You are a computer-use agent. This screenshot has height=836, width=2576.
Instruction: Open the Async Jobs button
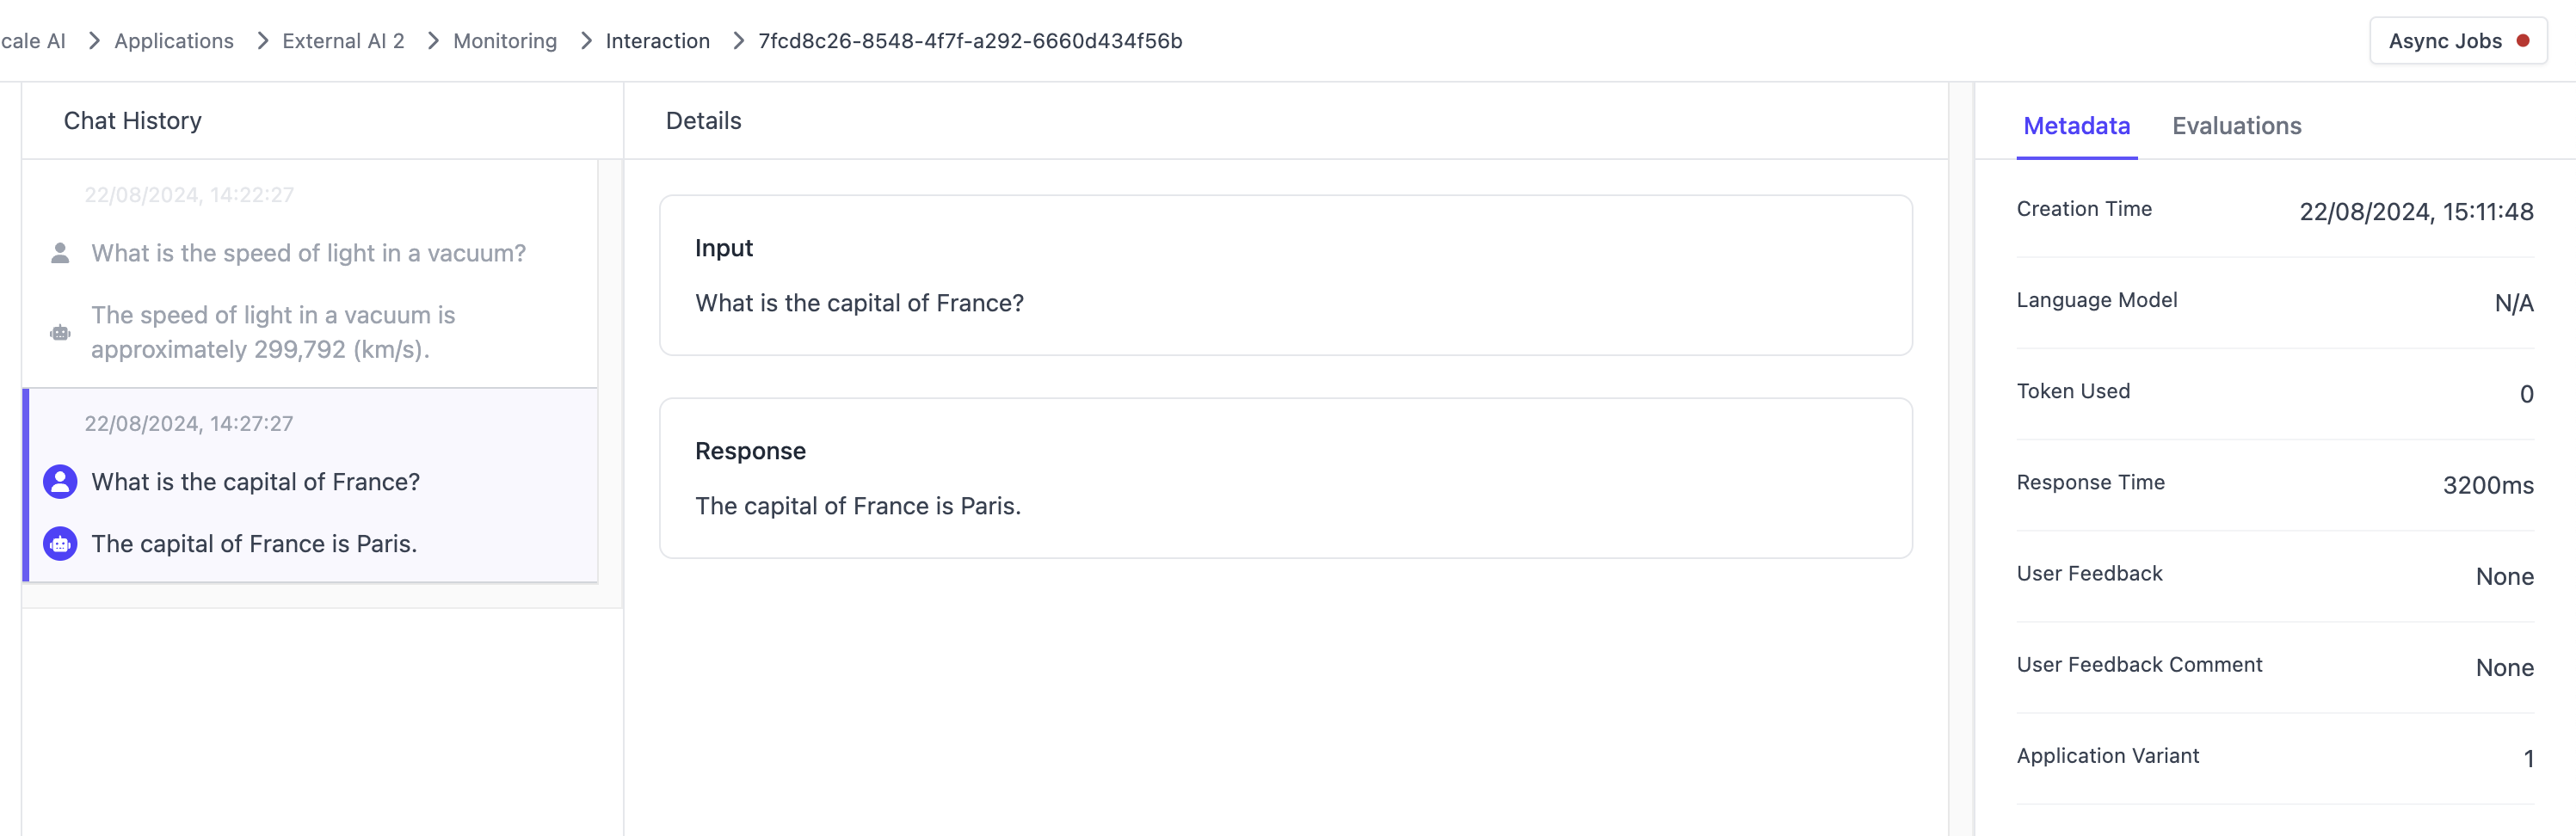pyautogui.click(x=2458, y=41)
